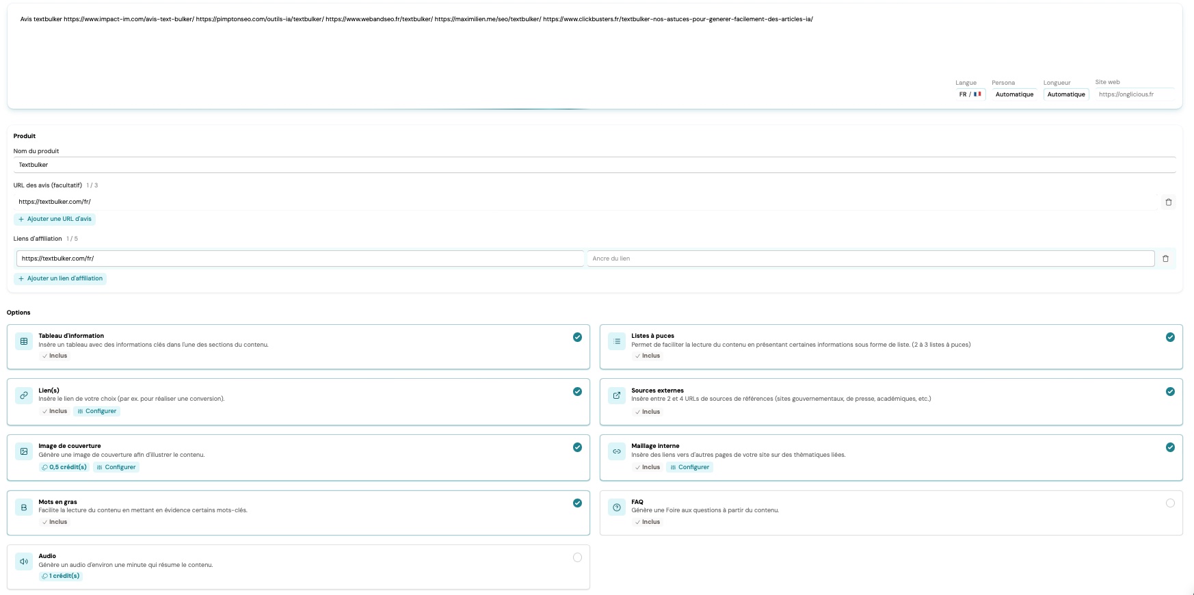
Task: Focus the Ancre du lien field
Action: (871, 259)
